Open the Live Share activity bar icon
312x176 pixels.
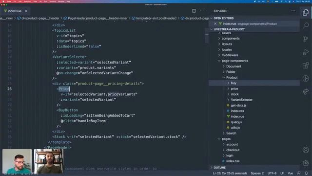click(306, 91)
